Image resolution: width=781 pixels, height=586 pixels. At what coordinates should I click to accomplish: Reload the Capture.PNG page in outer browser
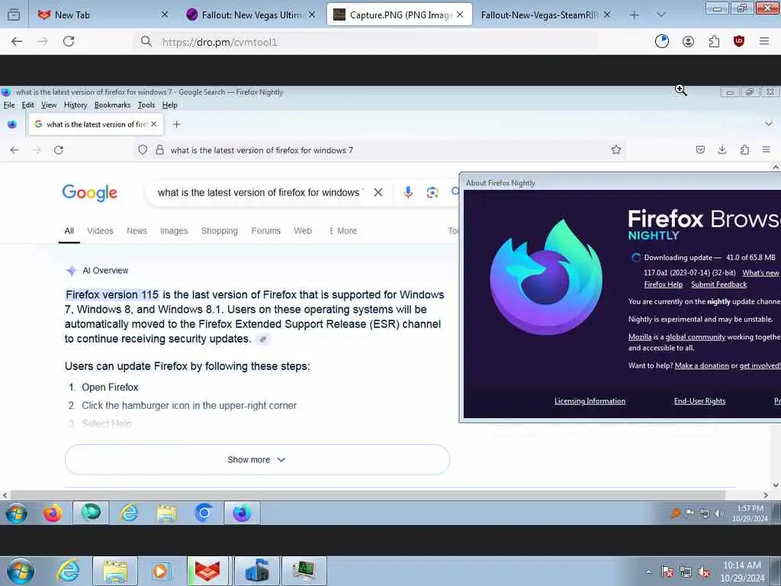[x=69, y=41]
